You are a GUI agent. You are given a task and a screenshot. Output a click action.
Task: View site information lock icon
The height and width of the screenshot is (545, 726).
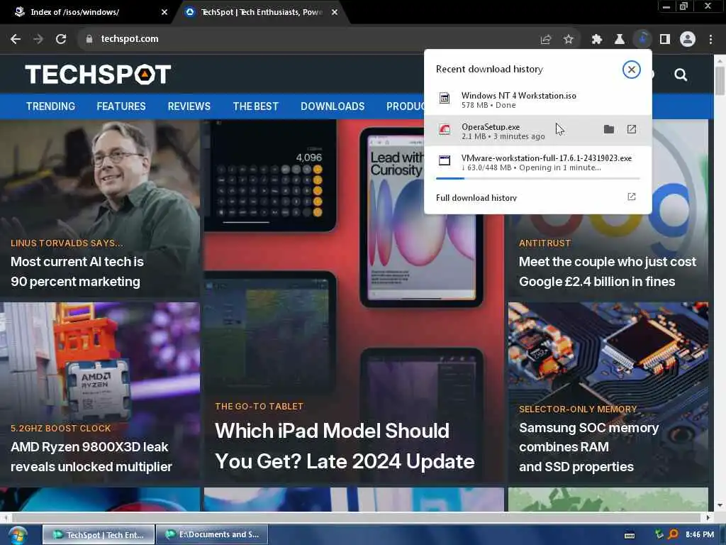pos(89,39)
